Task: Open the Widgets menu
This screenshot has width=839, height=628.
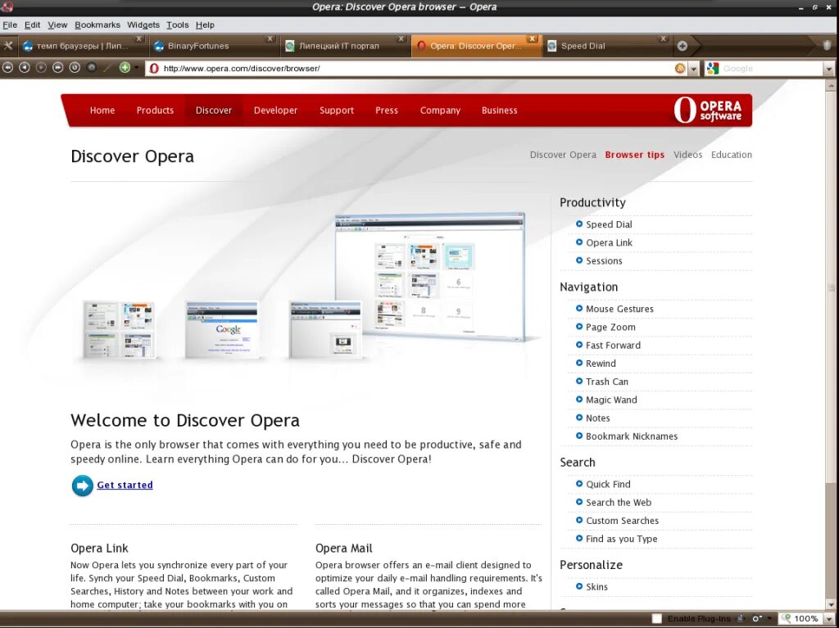Action: tap(143, 25)
